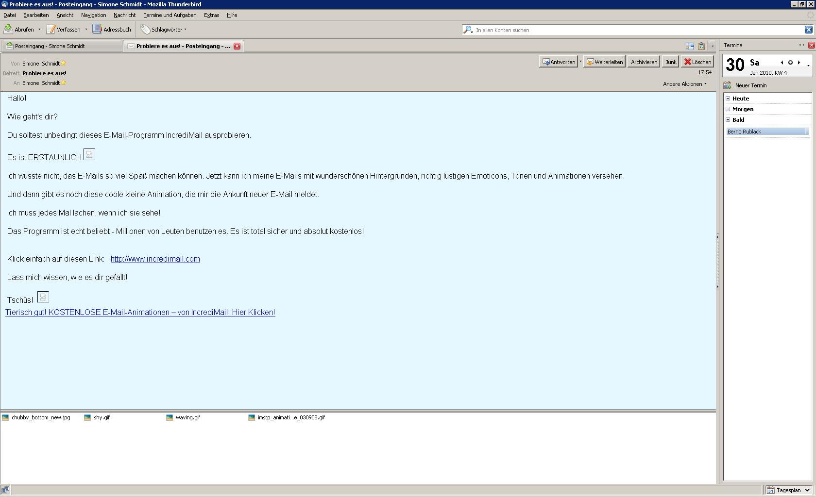Open the mini calendar dropdown arrow
The image size is (816, 497).
[808, 65]
